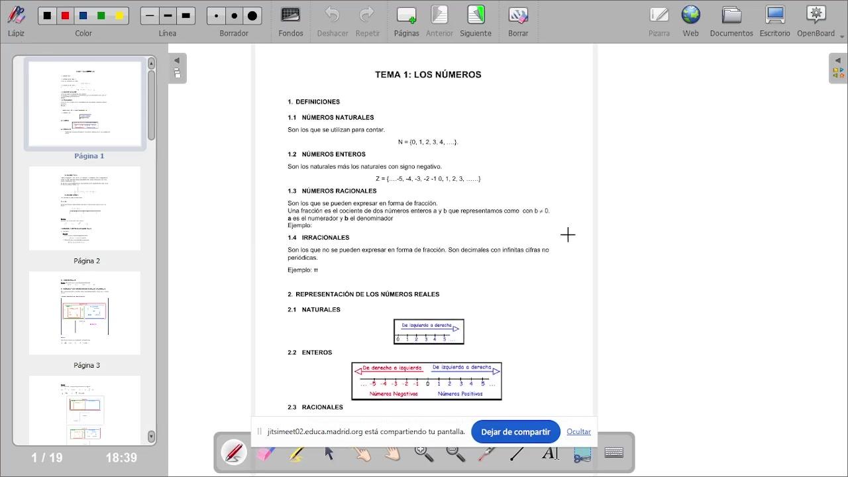This screenshot has height=477, width=848.
Task: Select the Laser pointer tool
Action: [x=488, y=452]
